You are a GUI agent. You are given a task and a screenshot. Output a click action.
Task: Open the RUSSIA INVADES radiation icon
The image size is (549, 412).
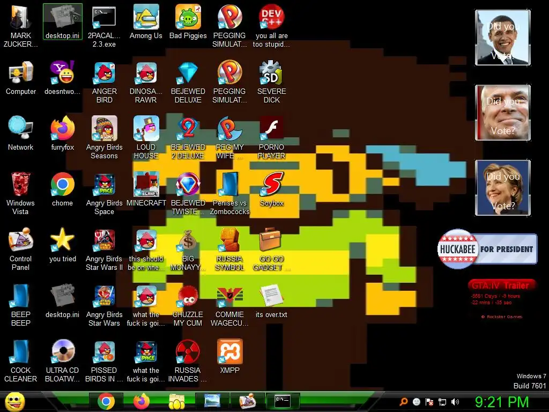[188, 361]
